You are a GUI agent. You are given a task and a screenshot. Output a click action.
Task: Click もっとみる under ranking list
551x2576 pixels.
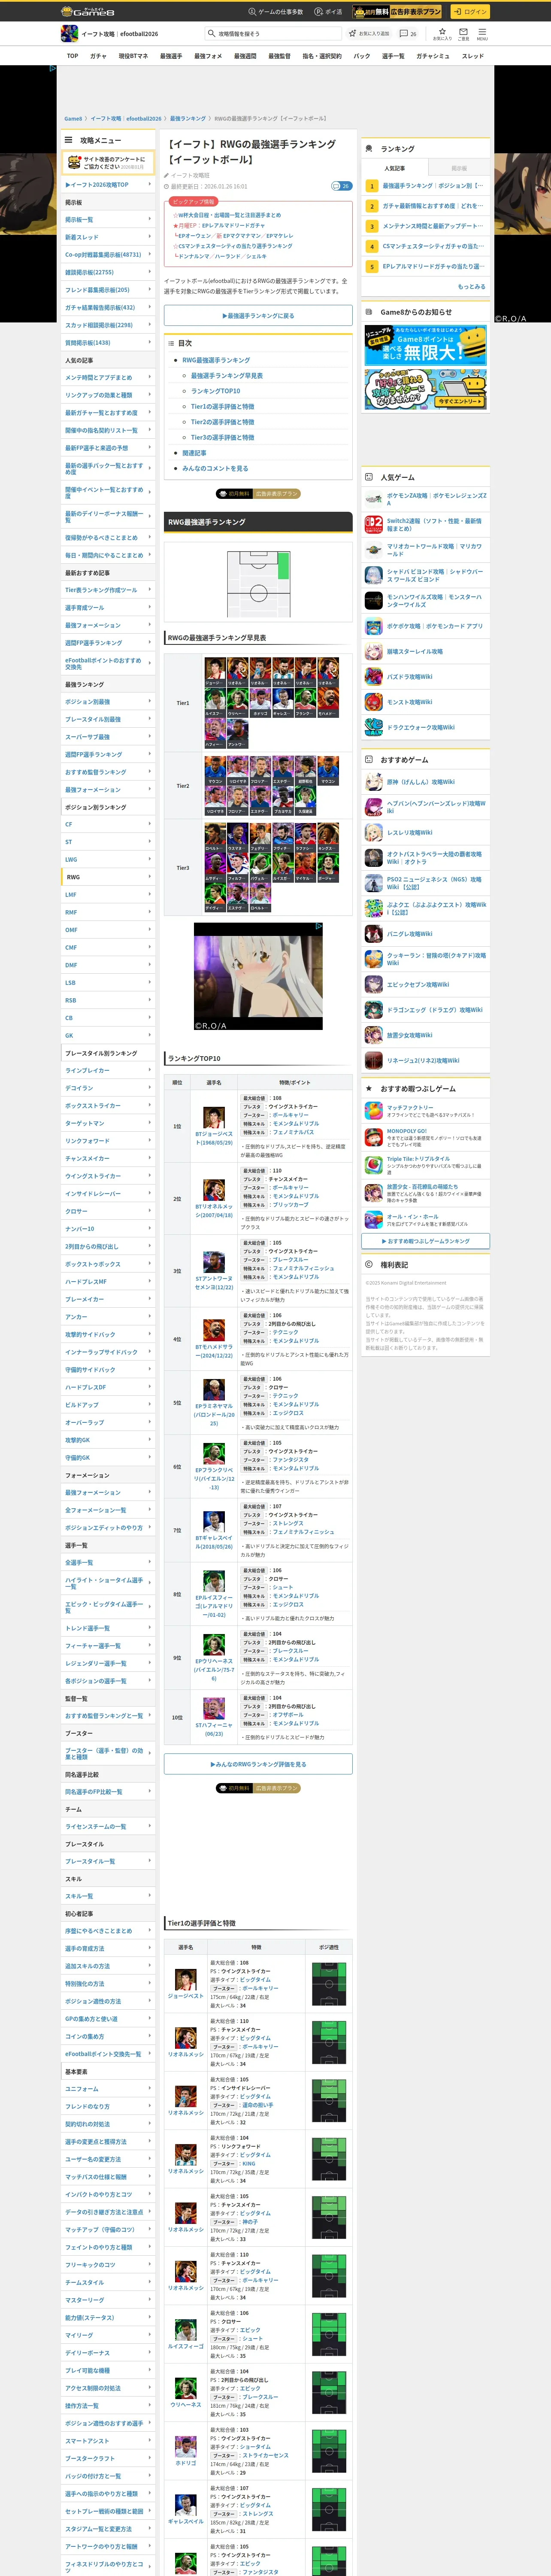[x=471, y=287]
